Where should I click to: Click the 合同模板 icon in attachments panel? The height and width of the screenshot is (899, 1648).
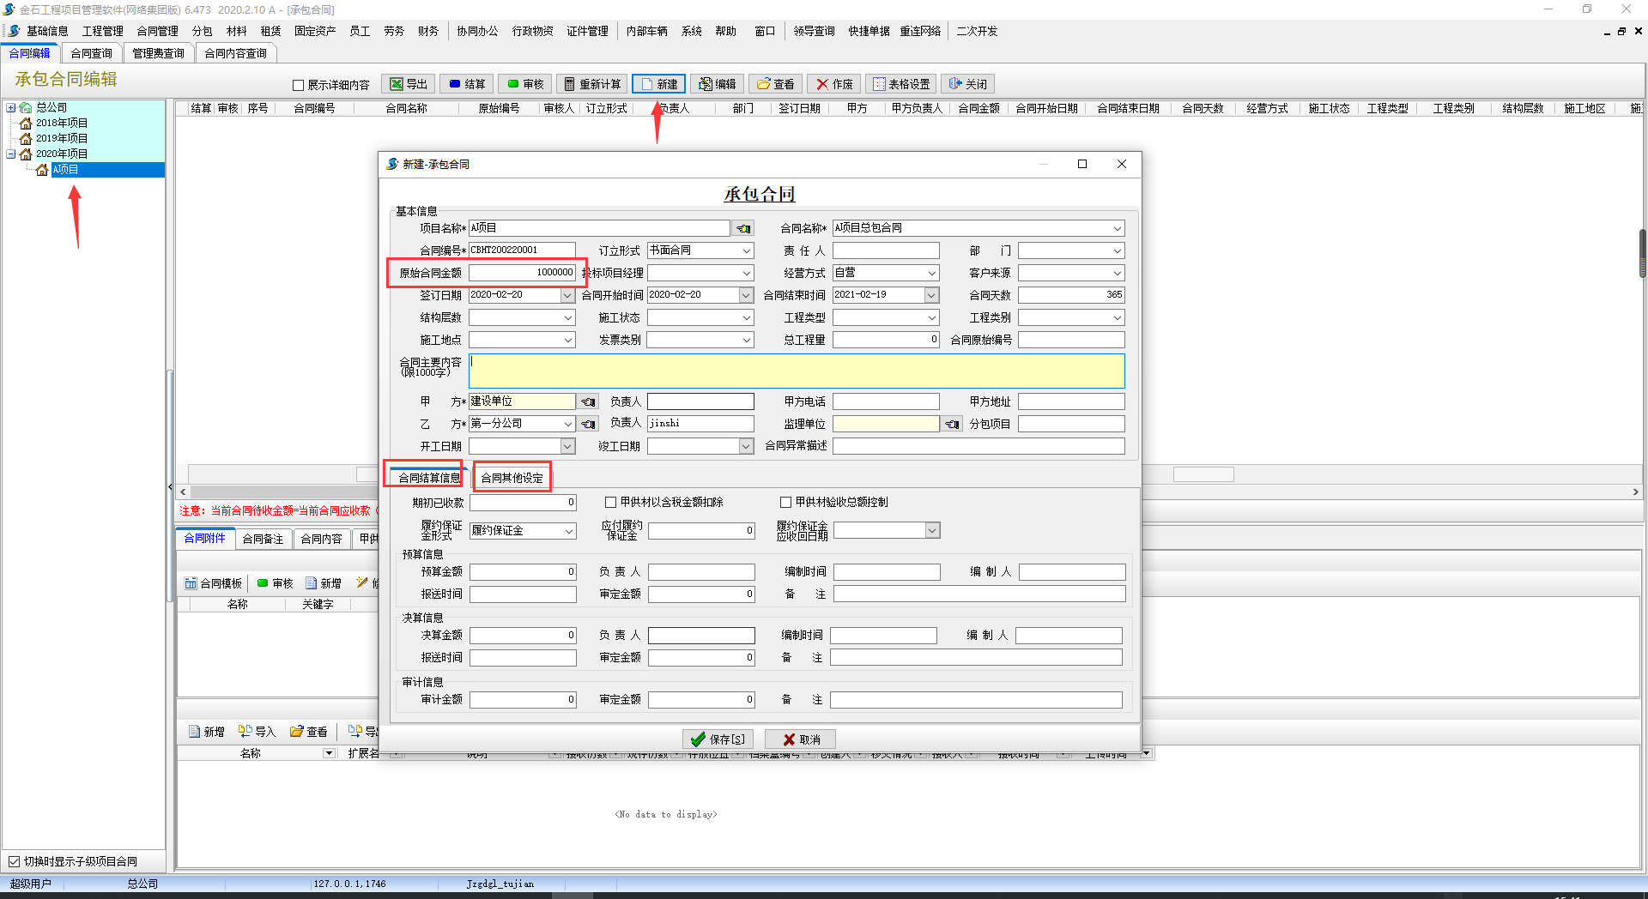point(191,583)
